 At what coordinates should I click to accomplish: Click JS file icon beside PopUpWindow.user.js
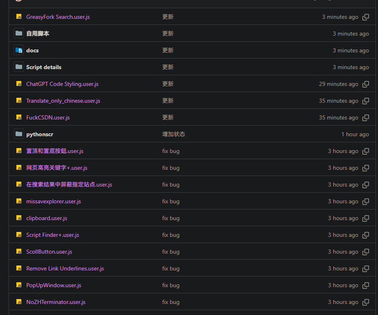click(19, 285)
